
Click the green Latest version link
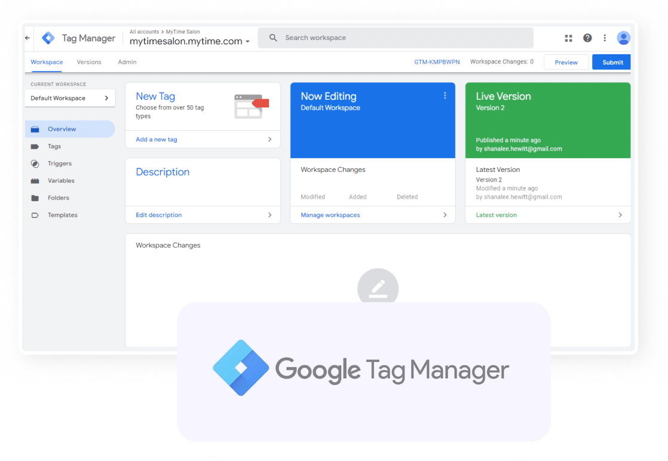[497, 215]
